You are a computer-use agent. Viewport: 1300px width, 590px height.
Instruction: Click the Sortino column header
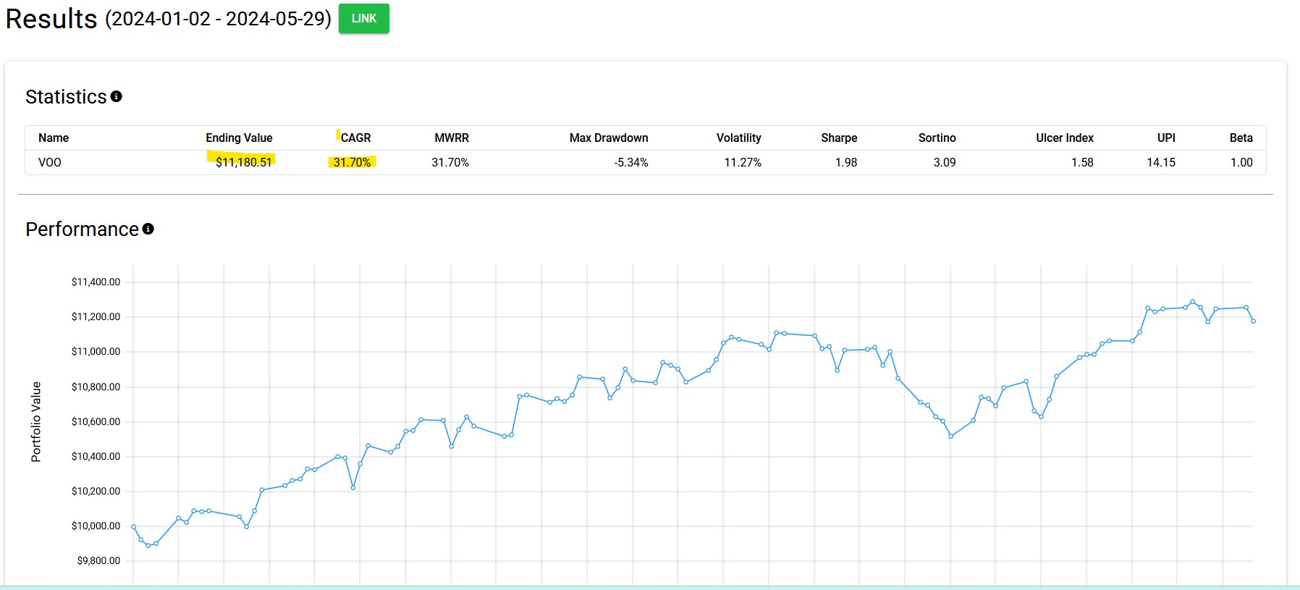[x=937, y=138]
